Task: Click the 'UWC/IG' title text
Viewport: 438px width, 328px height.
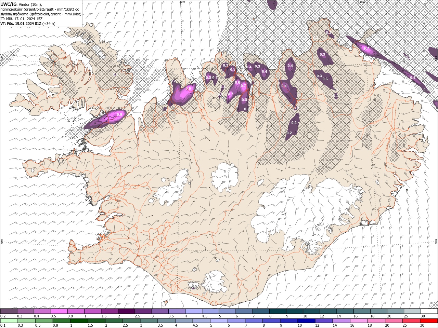Action: (9, 4)
